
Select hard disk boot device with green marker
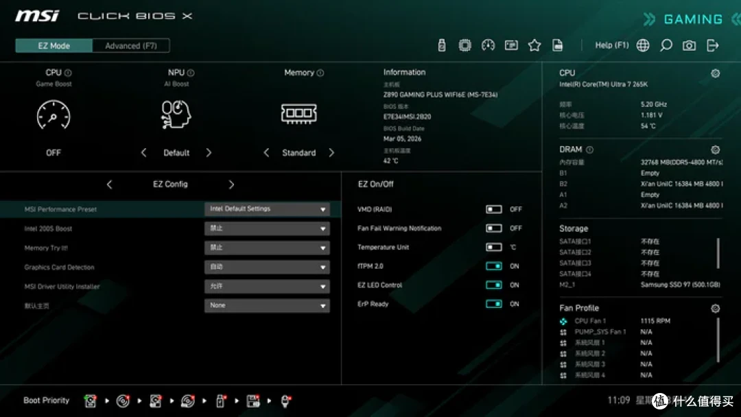click(91, 401)
